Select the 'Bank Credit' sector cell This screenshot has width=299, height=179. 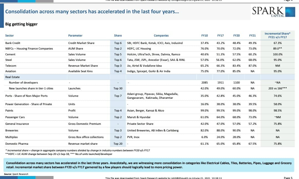point(13,43)
